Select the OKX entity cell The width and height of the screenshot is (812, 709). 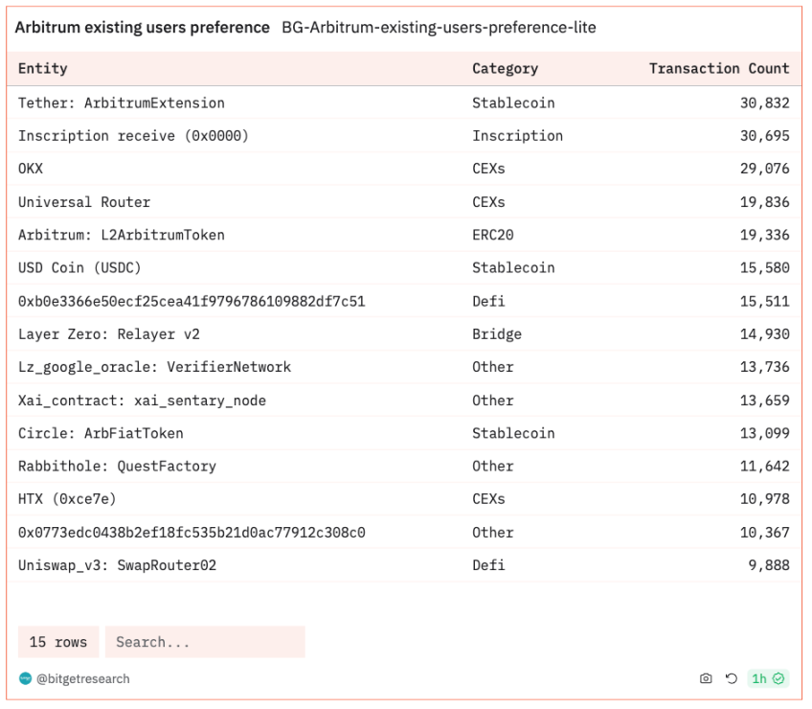pos(31,169)
